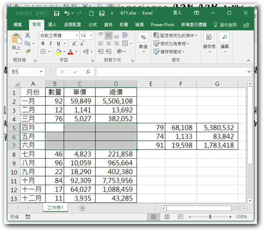The image size is (264, 231).
Task: Apply red font color
Action: tap(70, 51)
